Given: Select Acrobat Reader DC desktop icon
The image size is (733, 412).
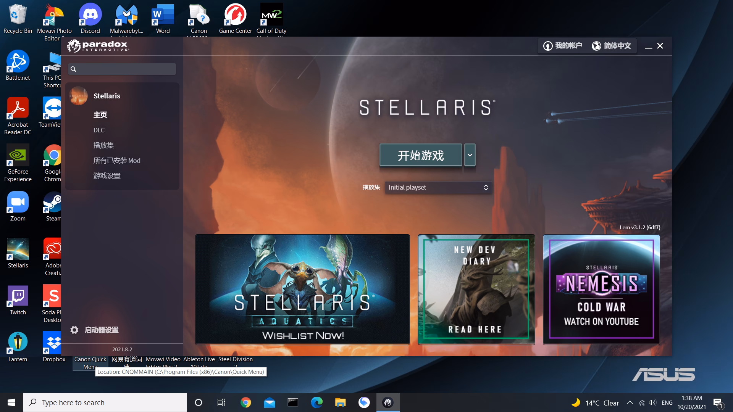Looking at the screenshot, I should [x=18, y=116].
